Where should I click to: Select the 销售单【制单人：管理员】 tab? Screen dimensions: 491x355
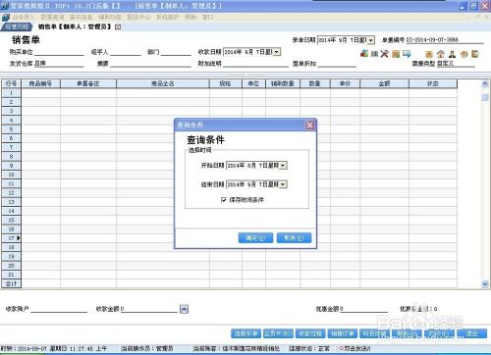click(75, 26)
